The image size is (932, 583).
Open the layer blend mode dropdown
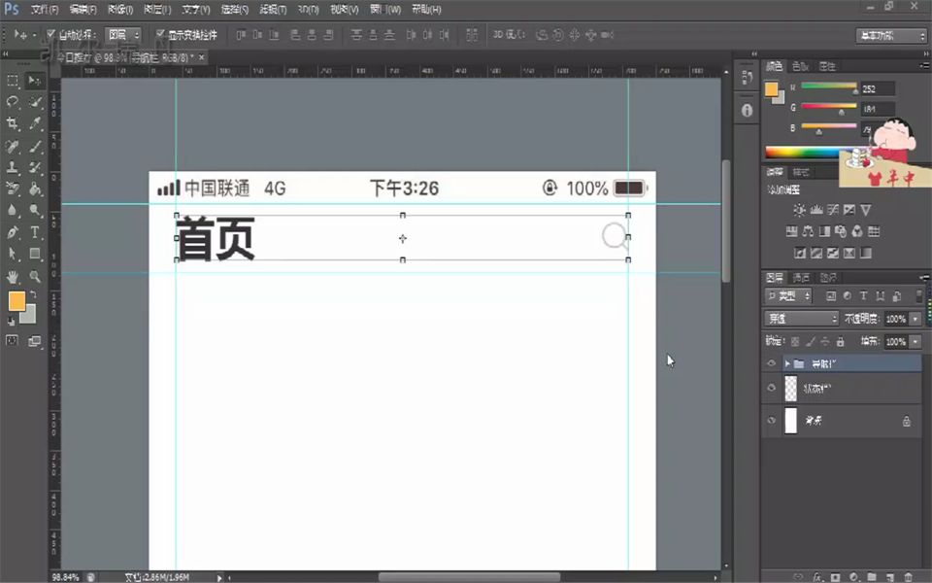coord(801,319)
